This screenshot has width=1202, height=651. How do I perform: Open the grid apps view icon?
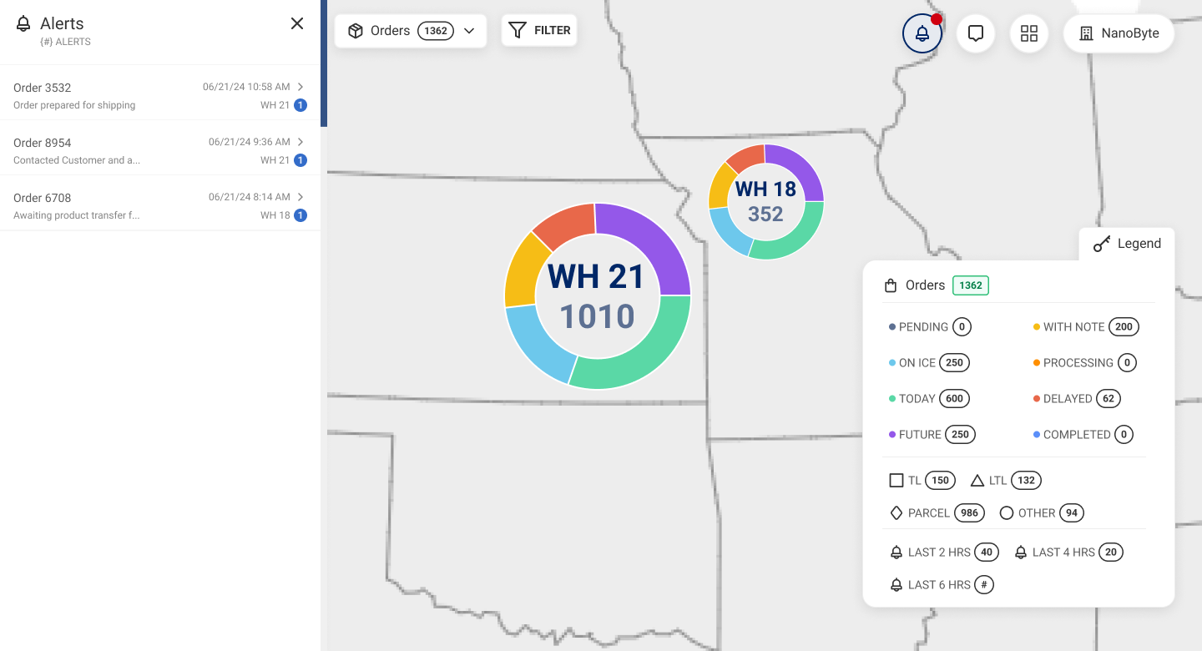coord(1028,33)
